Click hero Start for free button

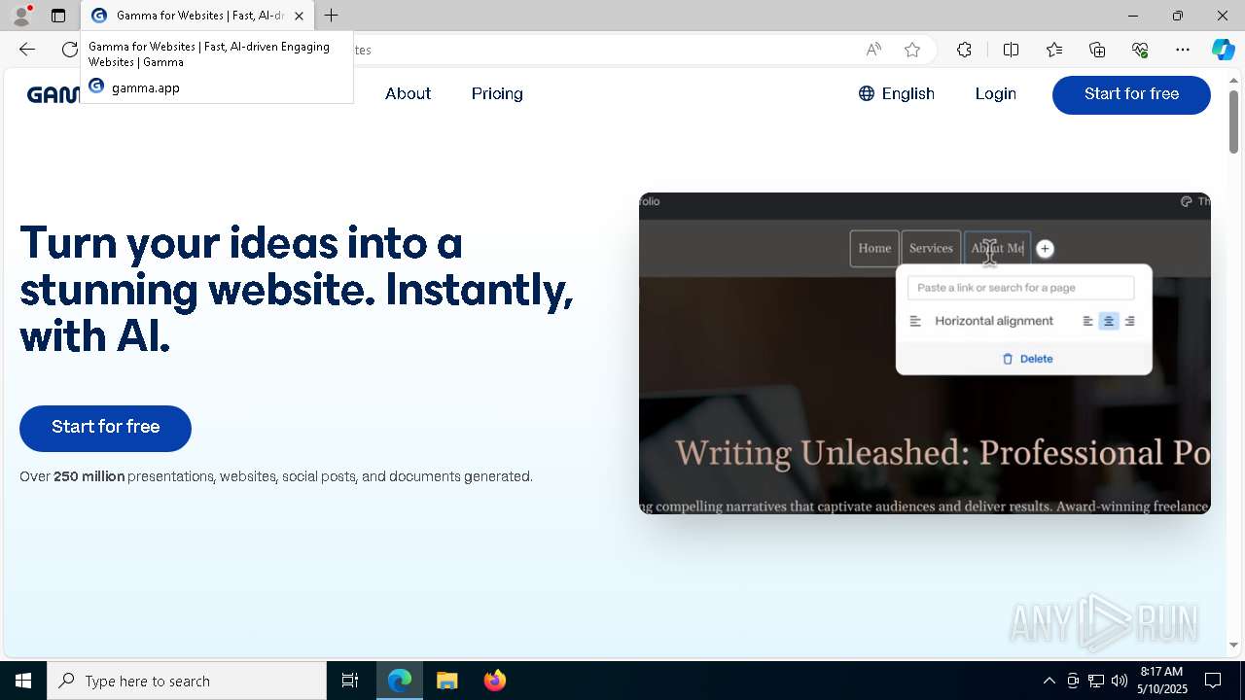point(105,428)
